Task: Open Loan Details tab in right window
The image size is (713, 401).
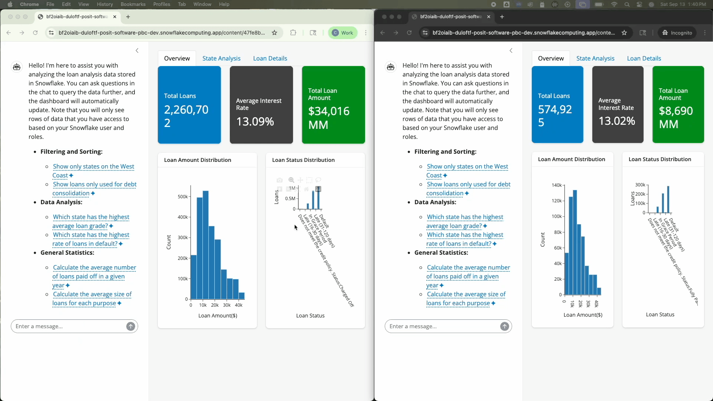Action: coord(644,58)
